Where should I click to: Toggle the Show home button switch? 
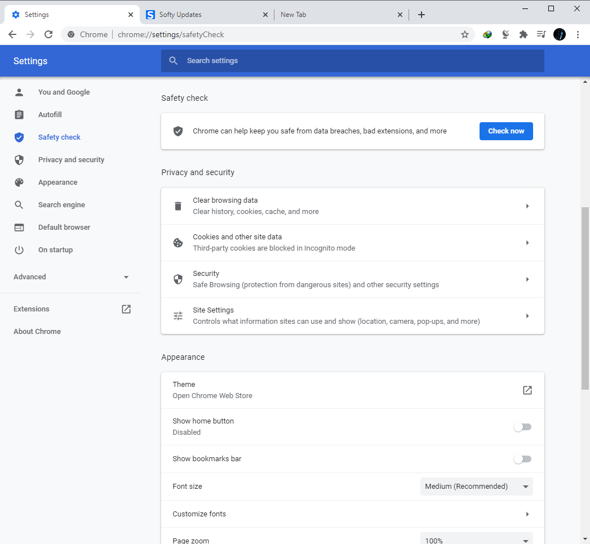(x=522, y=427)
